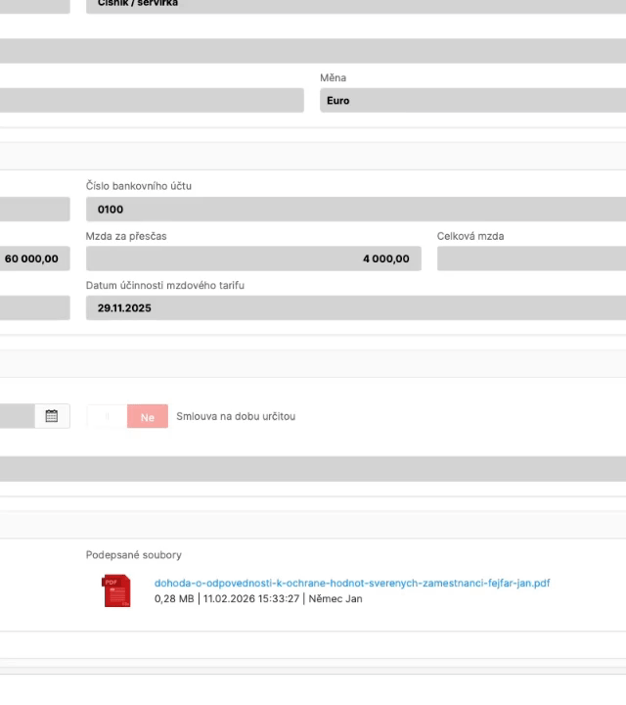Expand the dark gray section bar below the Ne toggle

pyautogui.click(x=313, y=468)
